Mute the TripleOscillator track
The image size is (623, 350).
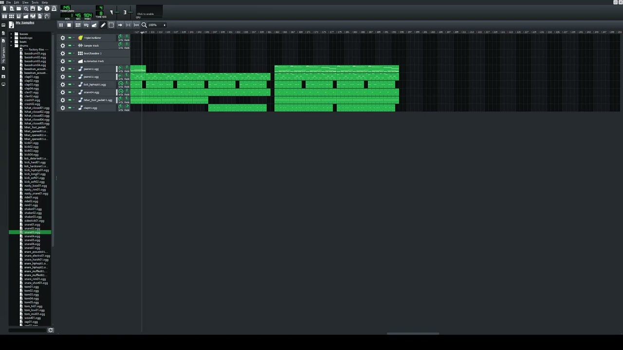tap(70, 38)
